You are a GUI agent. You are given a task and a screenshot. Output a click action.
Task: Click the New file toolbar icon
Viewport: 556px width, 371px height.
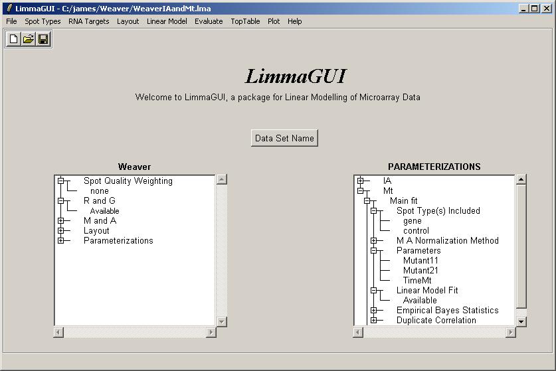pos(13,39)
